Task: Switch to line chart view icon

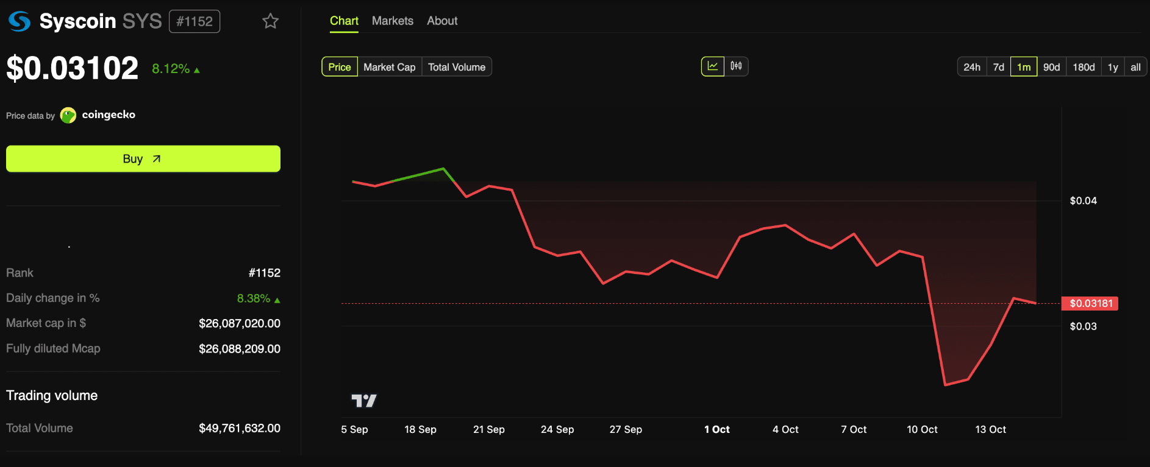Action: 712,66
